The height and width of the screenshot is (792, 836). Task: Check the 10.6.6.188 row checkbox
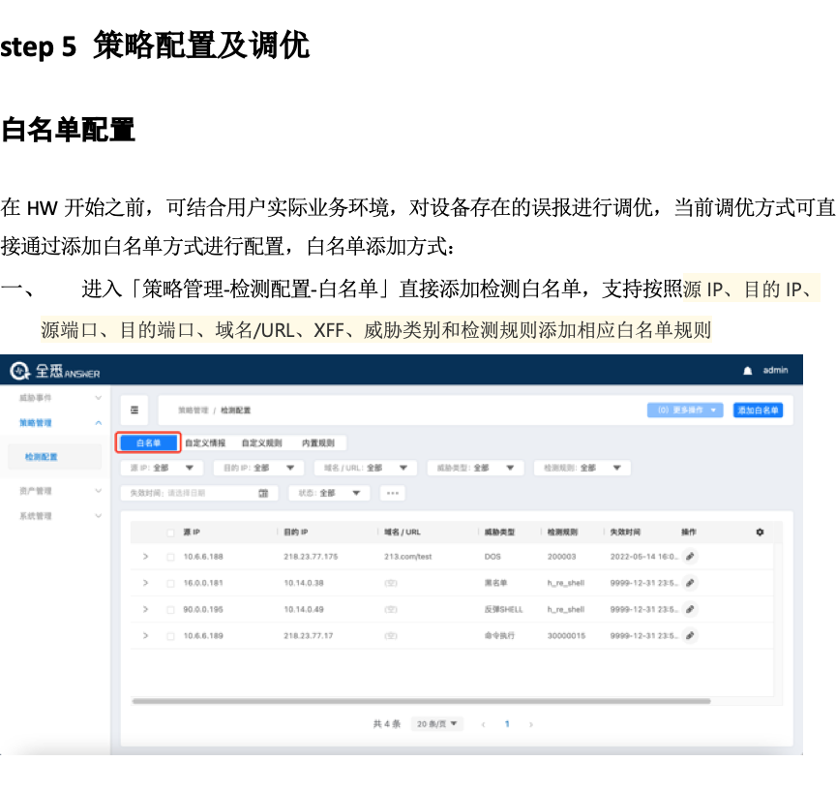coord(170,557)
